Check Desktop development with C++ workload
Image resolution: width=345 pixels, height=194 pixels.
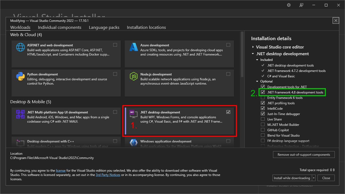[x=115, y=141]
